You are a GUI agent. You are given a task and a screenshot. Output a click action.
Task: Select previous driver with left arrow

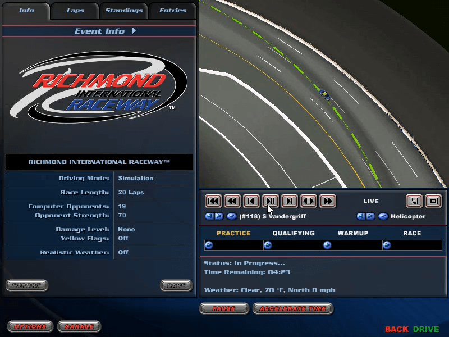[209, 216]
